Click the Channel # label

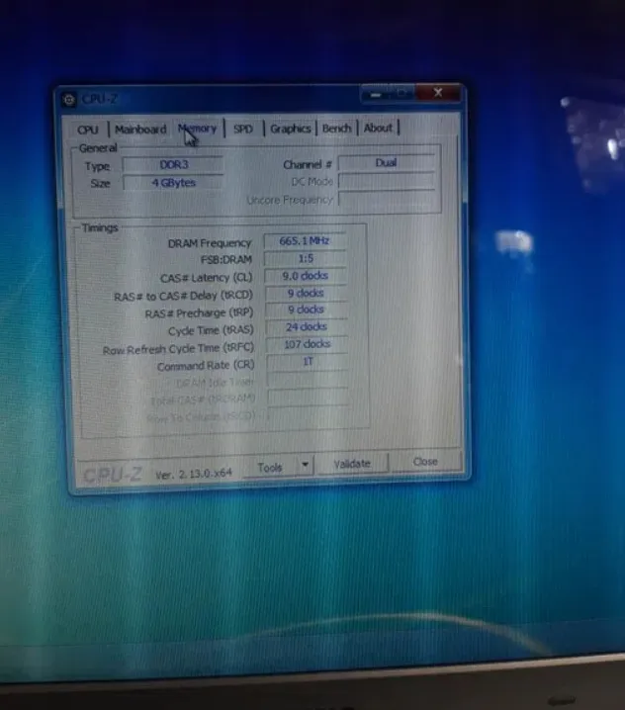click(x=308, y=165)
